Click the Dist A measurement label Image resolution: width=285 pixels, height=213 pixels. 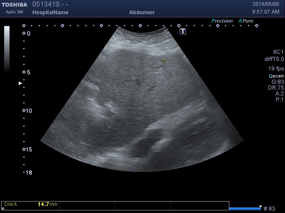(11, 204)
